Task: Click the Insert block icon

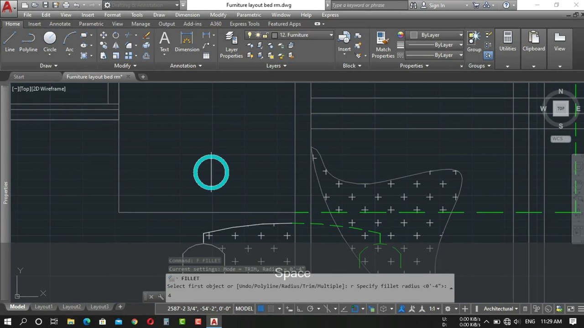Action: point(344,42)
